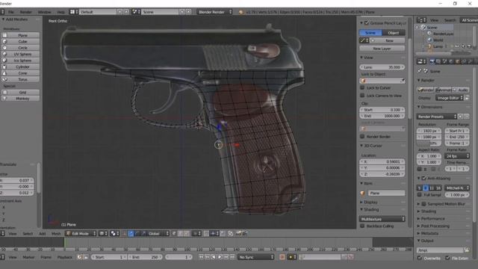This screenshot has width=478, height=269.
Task: Add a UV Sphere primitive
Action: coord(20,54)
